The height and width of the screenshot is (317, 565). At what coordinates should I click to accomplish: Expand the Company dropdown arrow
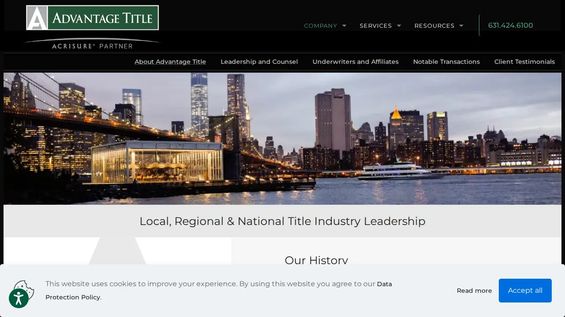coord(344,26)
